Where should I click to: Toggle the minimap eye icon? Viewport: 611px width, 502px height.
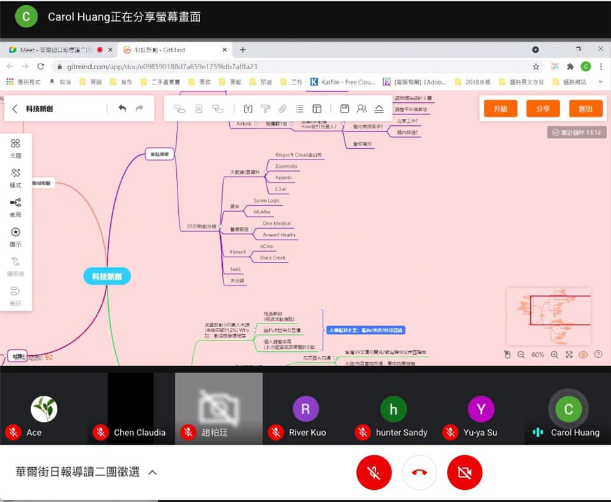point(584,355)
